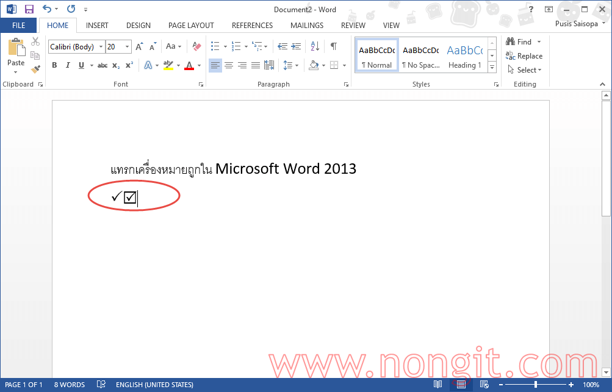Activate the Format Painter brush
Screen dimensions: 612x392
[x=35, y=69]
